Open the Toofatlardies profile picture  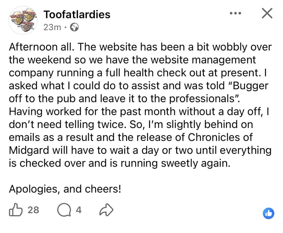pos(23,21)
